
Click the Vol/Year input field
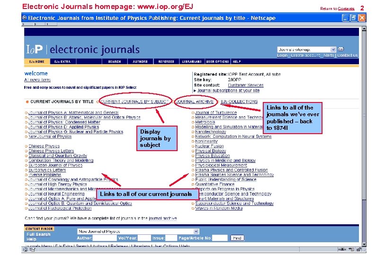[144, 238]
